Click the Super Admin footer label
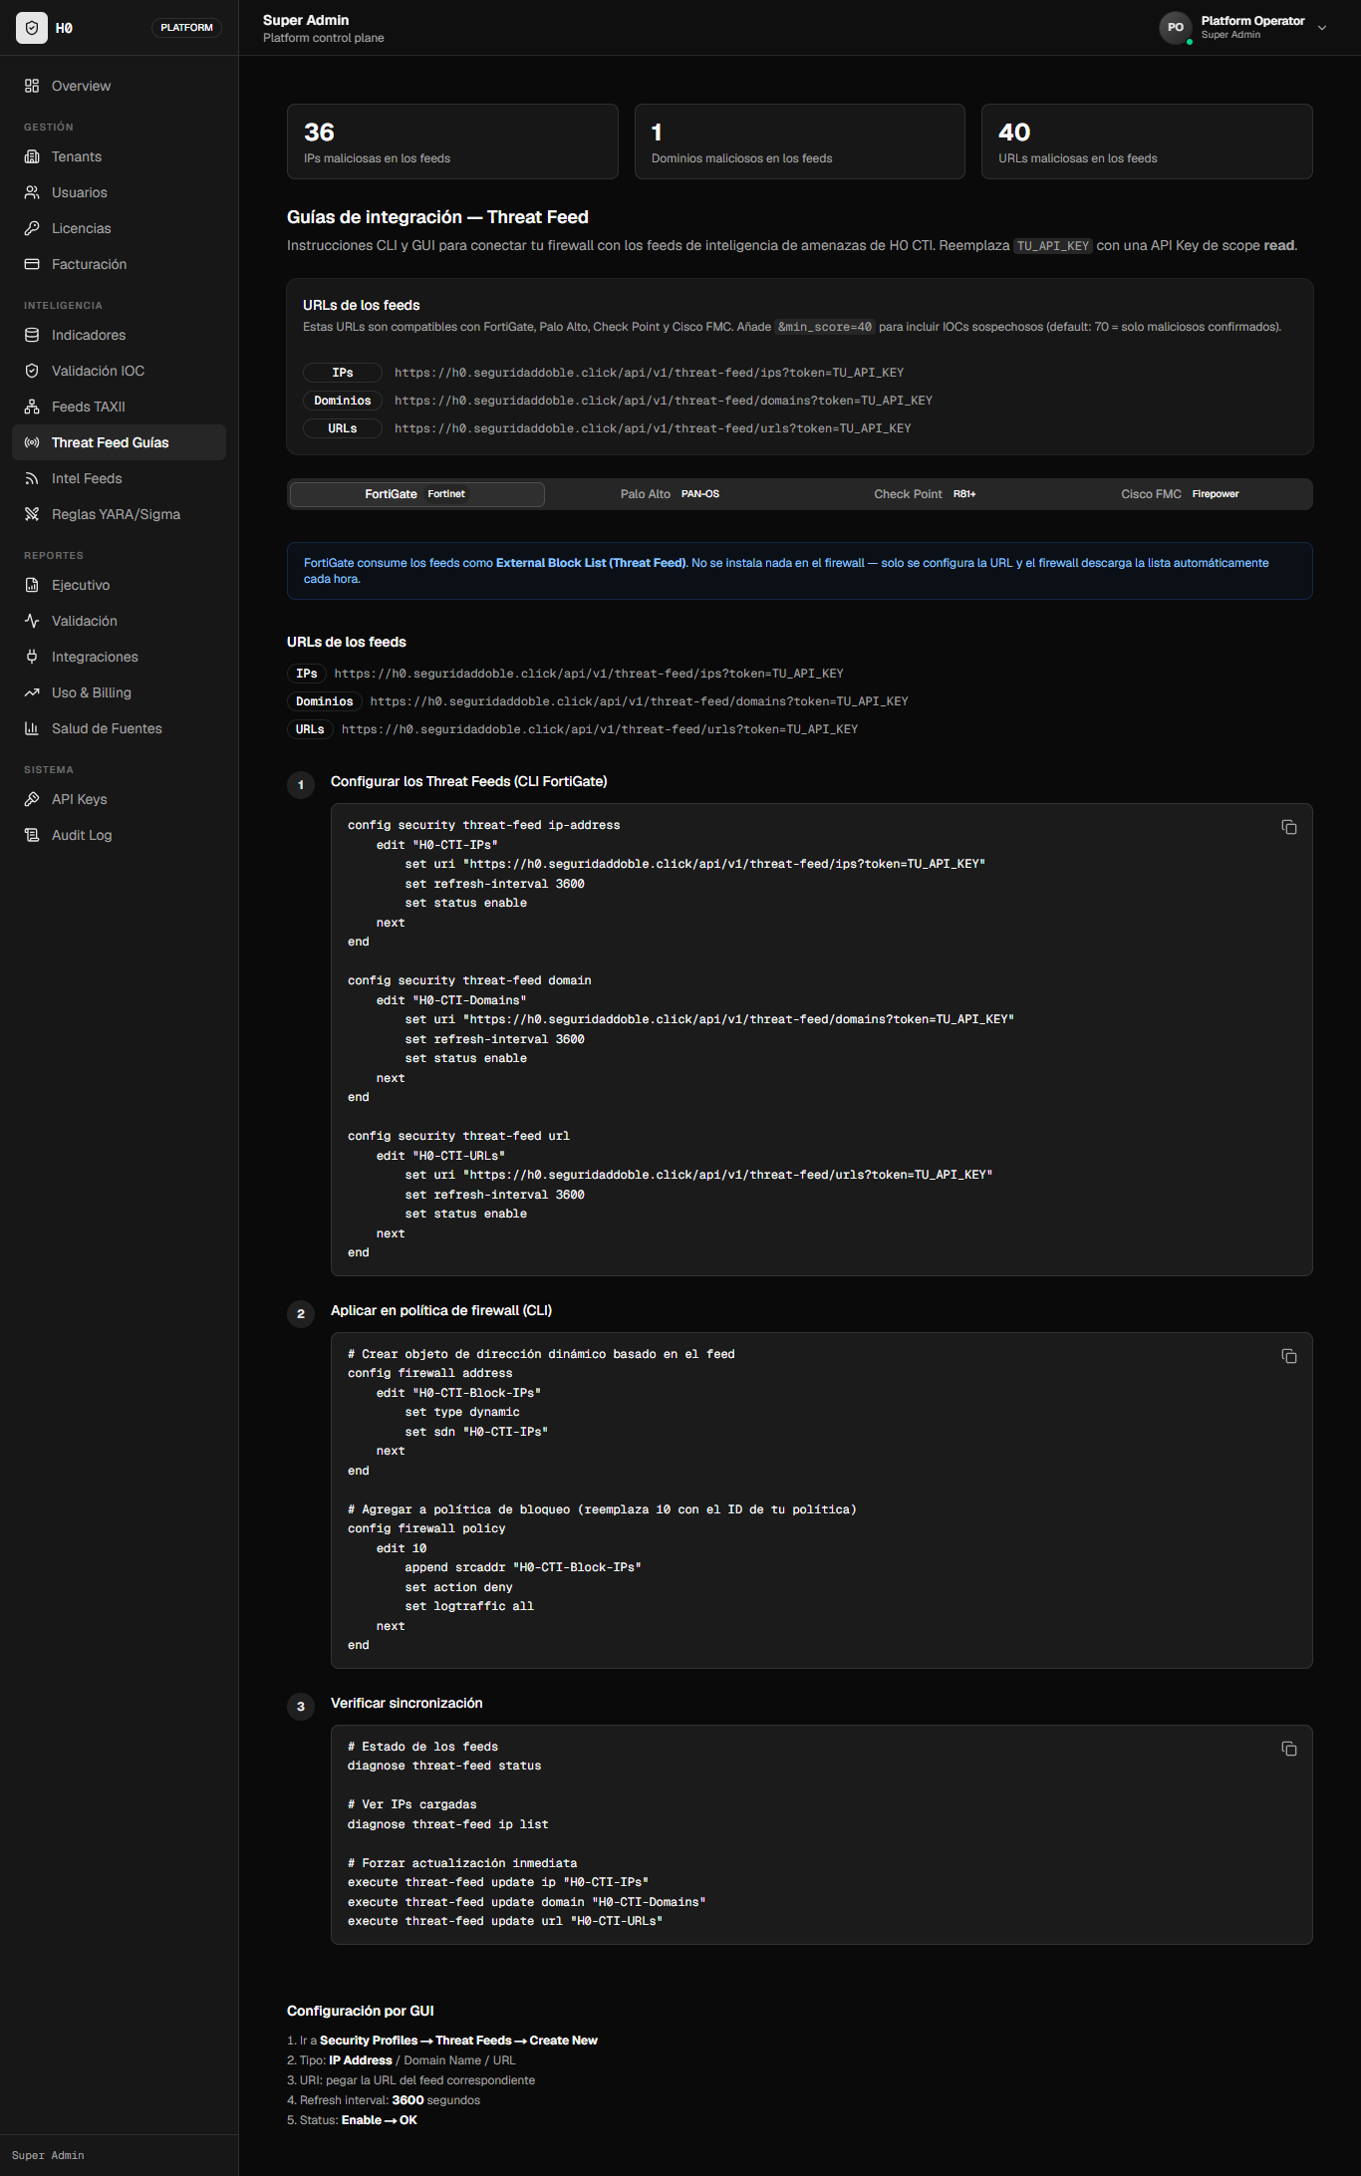1361x2176 pixels. coord(48,2155)
